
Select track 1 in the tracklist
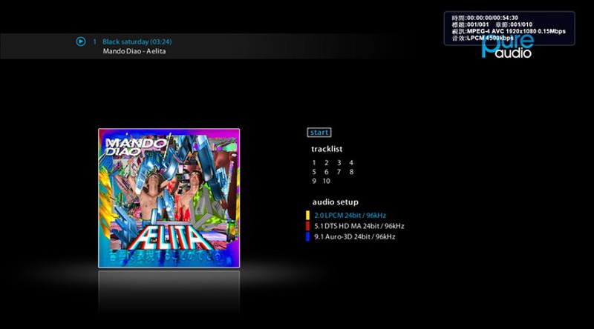click(315, 163)
